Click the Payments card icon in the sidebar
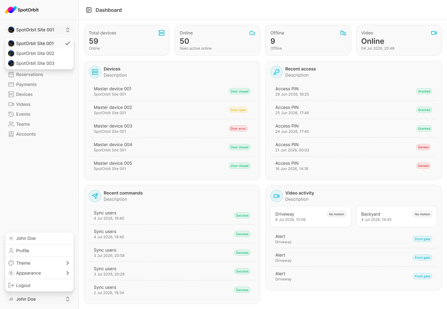Image resolution: width=447 pixels, height=309 pixels. pyautogui.click(x=11, y=84)
